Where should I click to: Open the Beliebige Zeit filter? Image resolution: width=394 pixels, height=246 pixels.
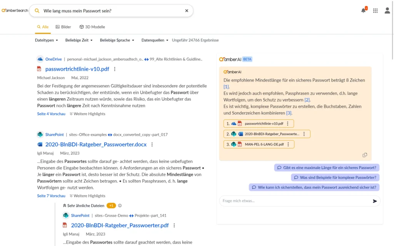click(x=79, y=40)
